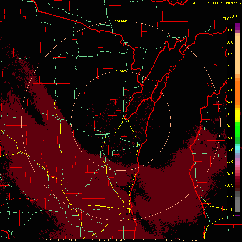
Task: Click the 0.2 scale value
Action: coord(230,174)
